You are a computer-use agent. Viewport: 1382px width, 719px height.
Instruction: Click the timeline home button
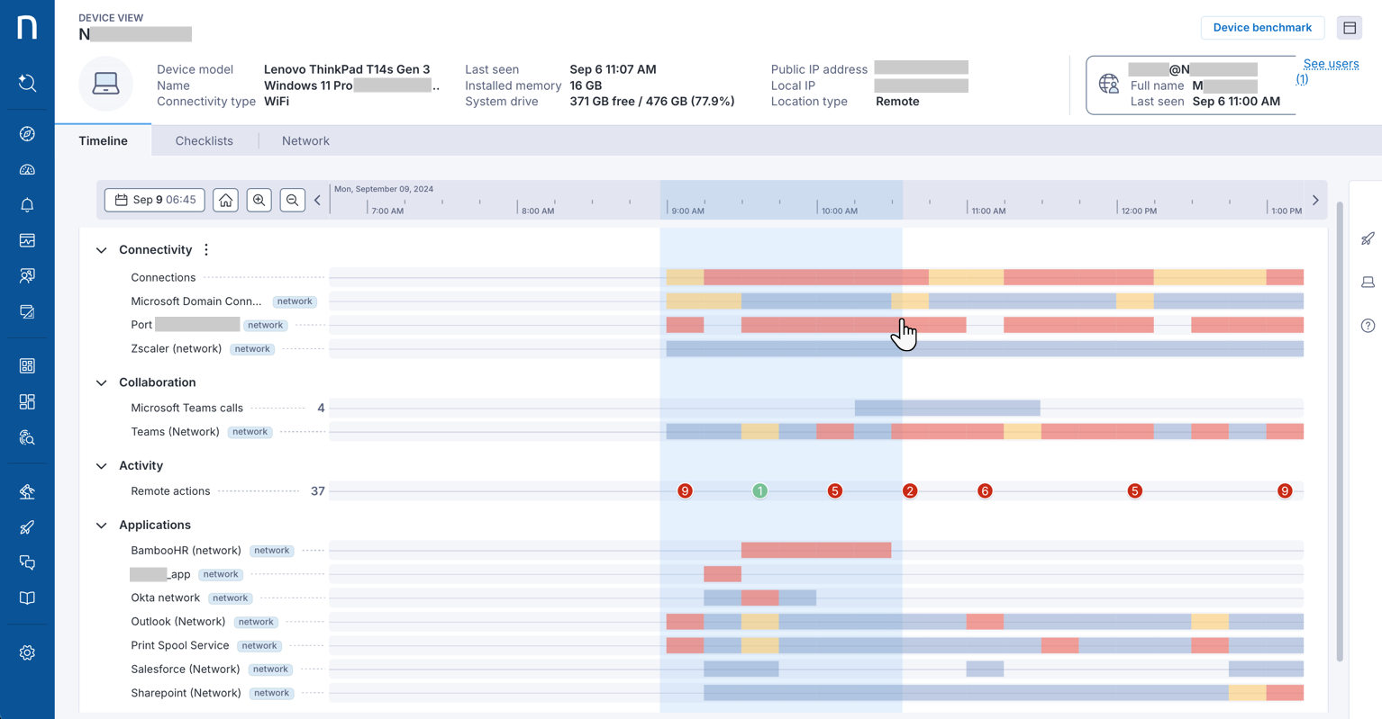click(225, 200)
